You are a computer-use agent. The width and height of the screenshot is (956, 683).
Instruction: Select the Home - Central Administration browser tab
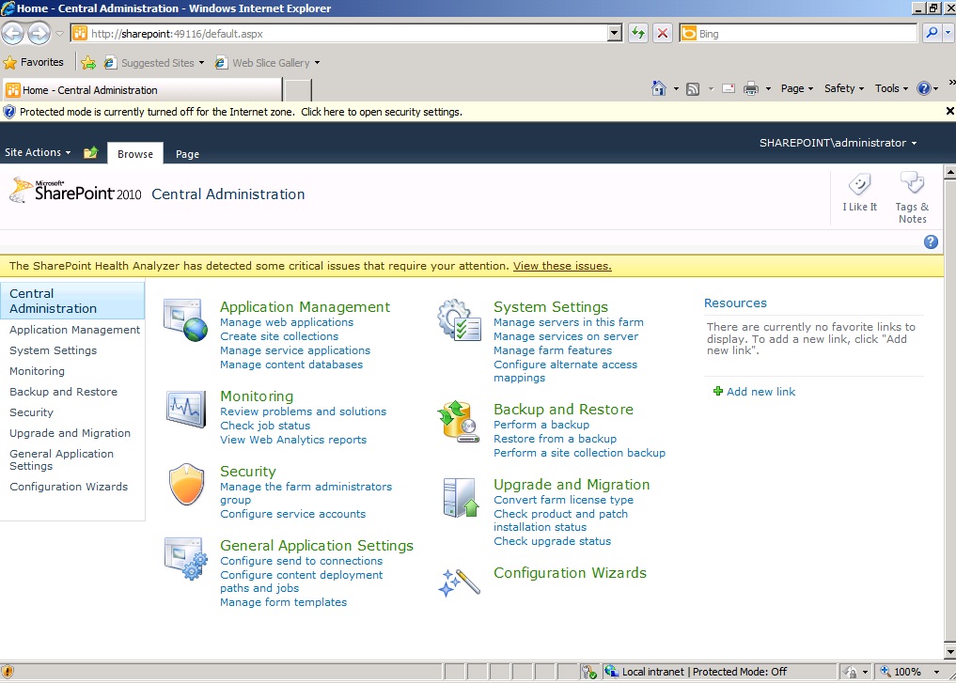(x=143, y=90)
